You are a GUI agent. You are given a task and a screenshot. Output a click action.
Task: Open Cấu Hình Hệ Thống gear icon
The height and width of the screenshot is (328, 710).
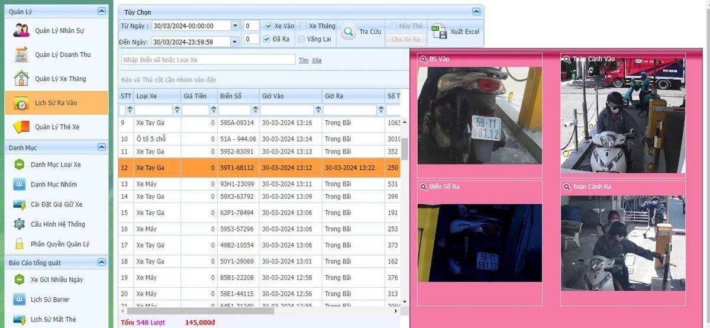click(20, 224)
